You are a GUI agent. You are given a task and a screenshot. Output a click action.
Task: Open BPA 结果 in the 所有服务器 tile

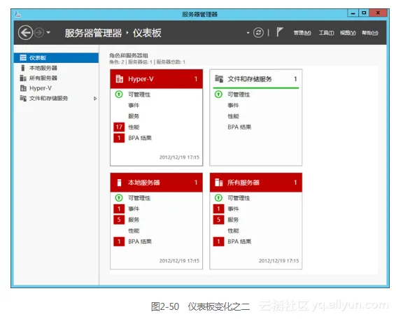pos(239,242)
